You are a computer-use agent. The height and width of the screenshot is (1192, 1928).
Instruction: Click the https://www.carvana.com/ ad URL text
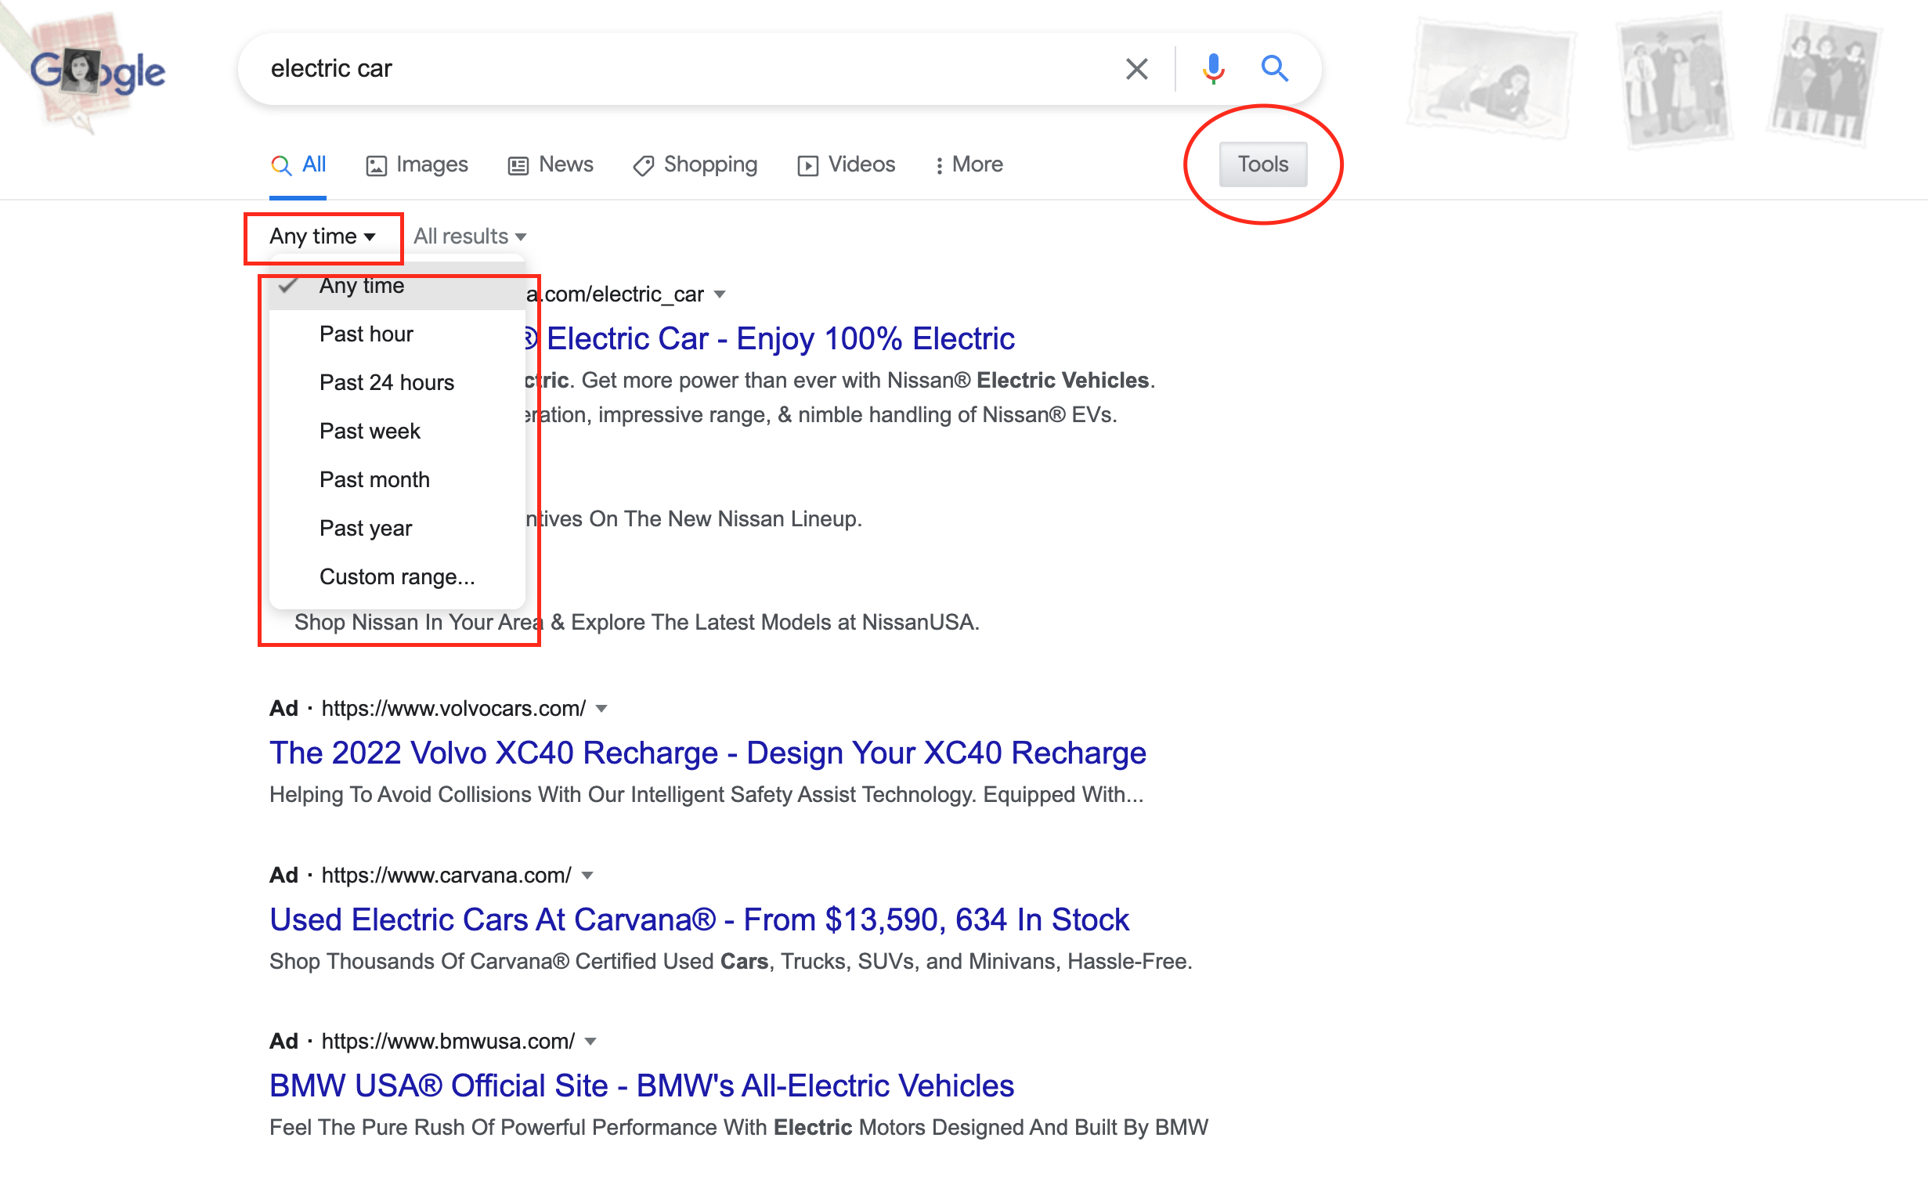point(447,876)
